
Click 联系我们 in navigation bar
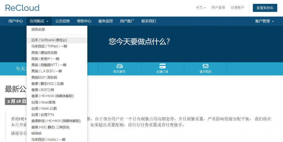tap(148, 21)
